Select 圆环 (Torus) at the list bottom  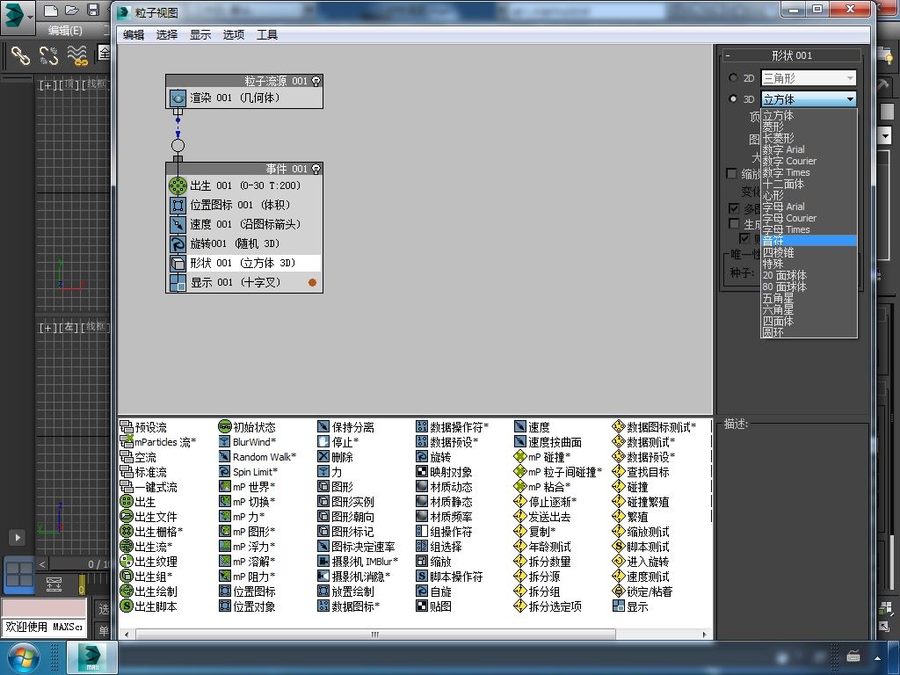tap(809, 331)
